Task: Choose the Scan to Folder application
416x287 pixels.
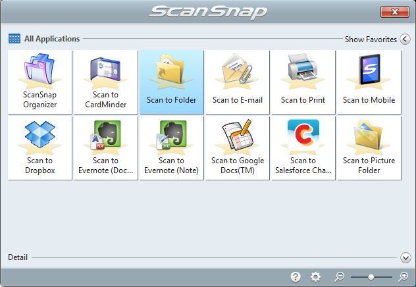Action: [171, 82]
